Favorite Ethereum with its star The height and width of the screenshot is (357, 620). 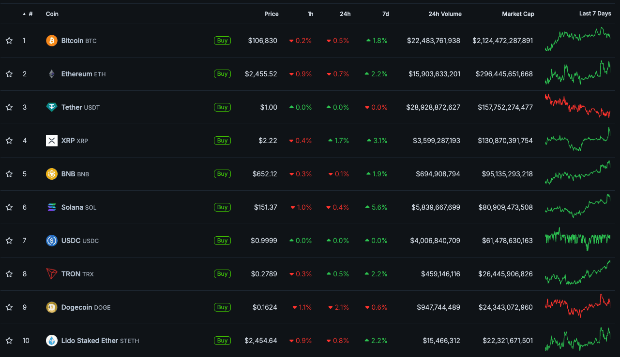(x=9, y=74)
